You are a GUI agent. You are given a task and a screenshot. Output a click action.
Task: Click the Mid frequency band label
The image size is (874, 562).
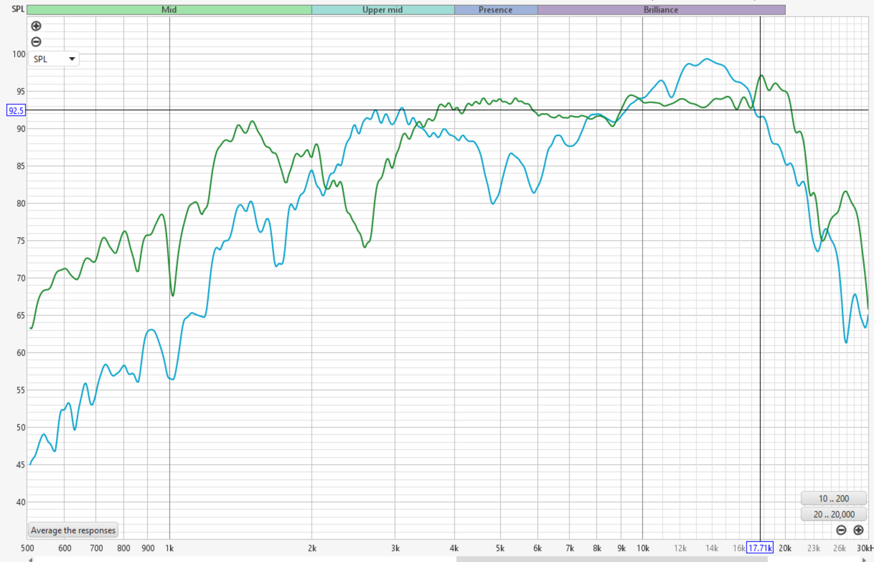[x=169, y=10]
